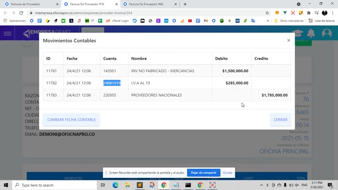Reload the current page
The image size is (338, 190).
tap(21, 13)
